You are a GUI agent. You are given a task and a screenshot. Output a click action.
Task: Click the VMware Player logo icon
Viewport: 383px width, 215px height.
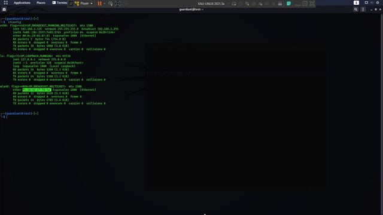pos(77,4)
